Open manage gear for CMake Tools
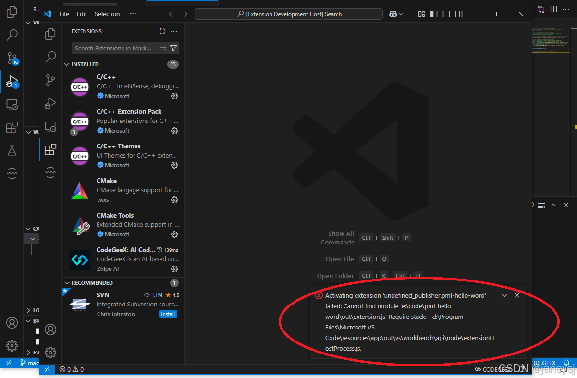577x378 pixels. pos(174,234)
